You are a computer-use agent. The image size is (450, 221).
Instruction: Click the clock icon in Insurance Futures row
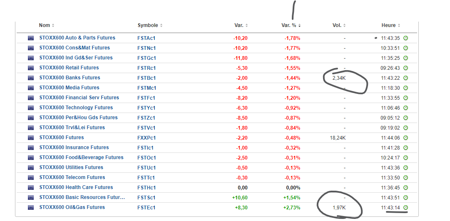[x=405, y=147]
